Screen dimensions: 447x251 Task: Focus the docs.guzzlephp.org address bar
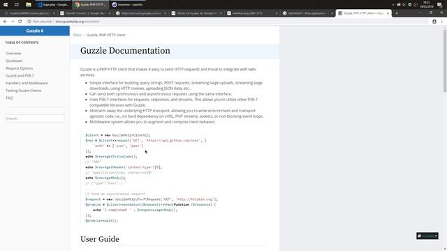click(x=228, y=22)
